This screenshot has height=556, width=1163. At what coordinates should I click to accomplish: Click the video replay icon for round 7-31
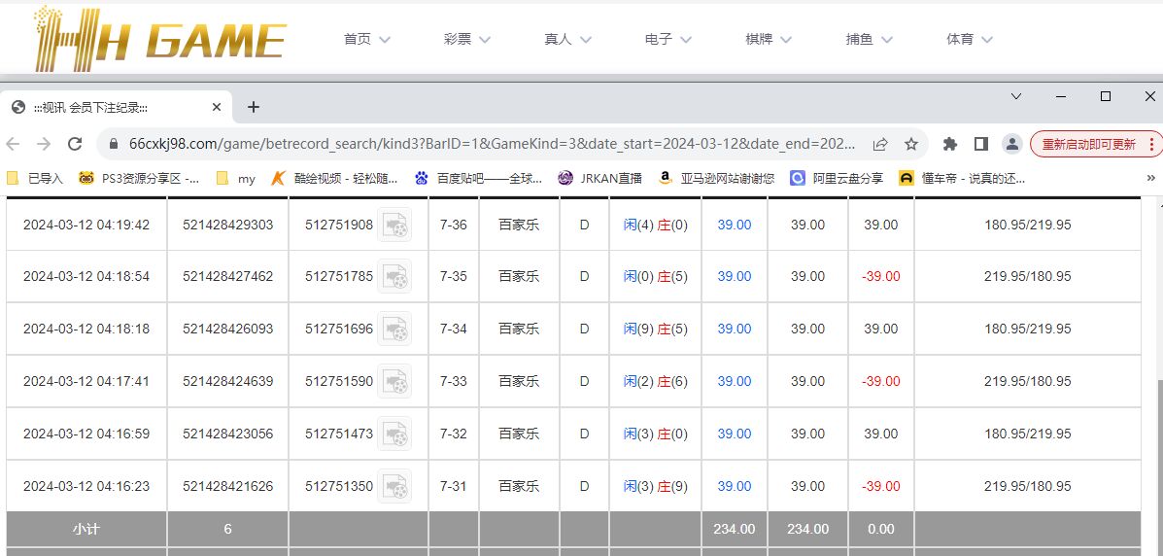(x=394, y=486)
